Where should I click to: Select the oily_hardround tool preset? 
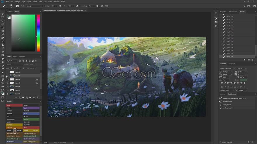coord(227,102)
